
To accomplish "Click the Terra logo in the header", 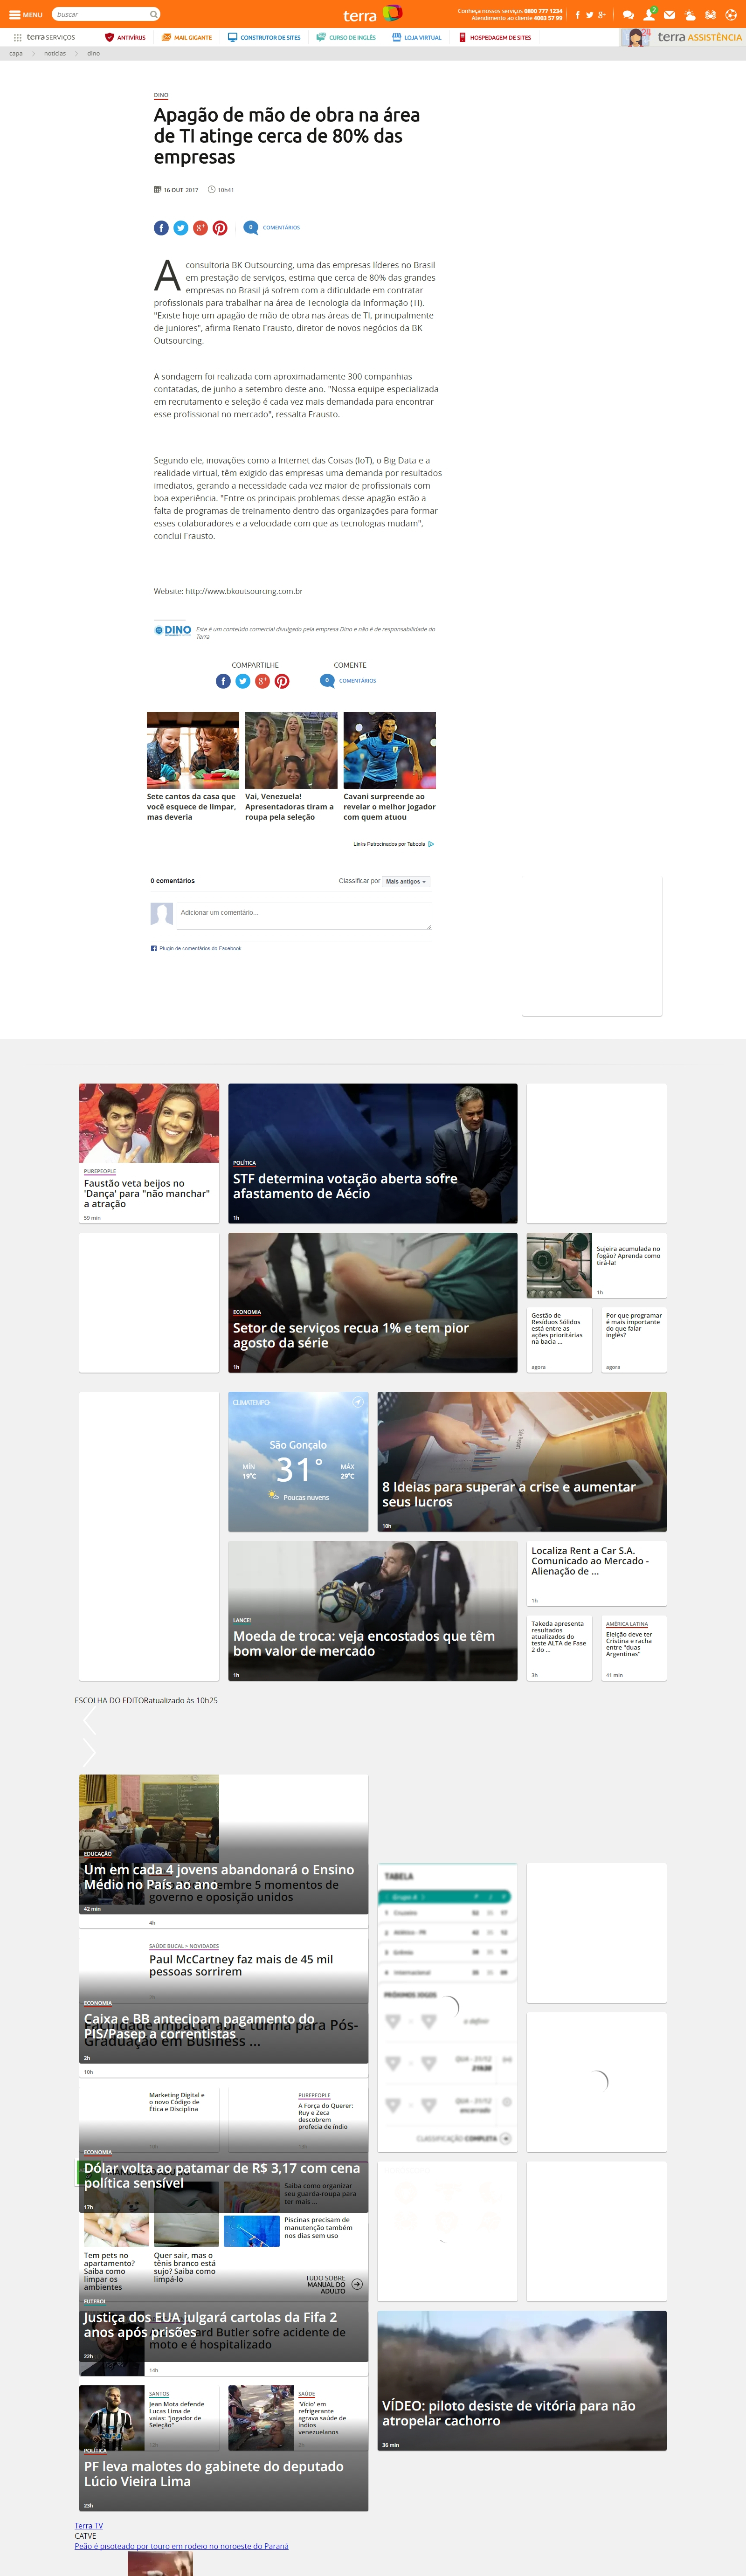I will click(x=372, y=15).
